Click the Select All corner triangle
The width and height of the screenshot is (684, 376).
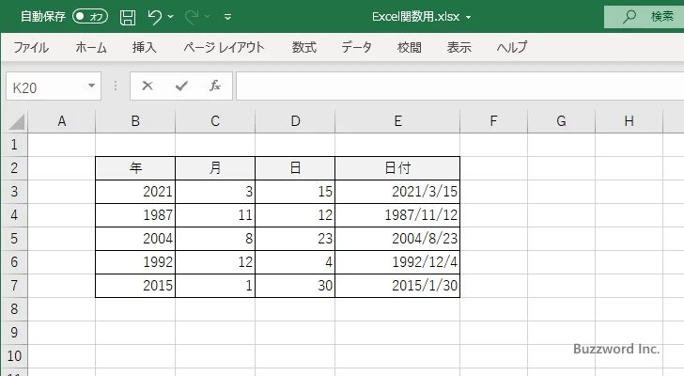[x=16, y=121]
